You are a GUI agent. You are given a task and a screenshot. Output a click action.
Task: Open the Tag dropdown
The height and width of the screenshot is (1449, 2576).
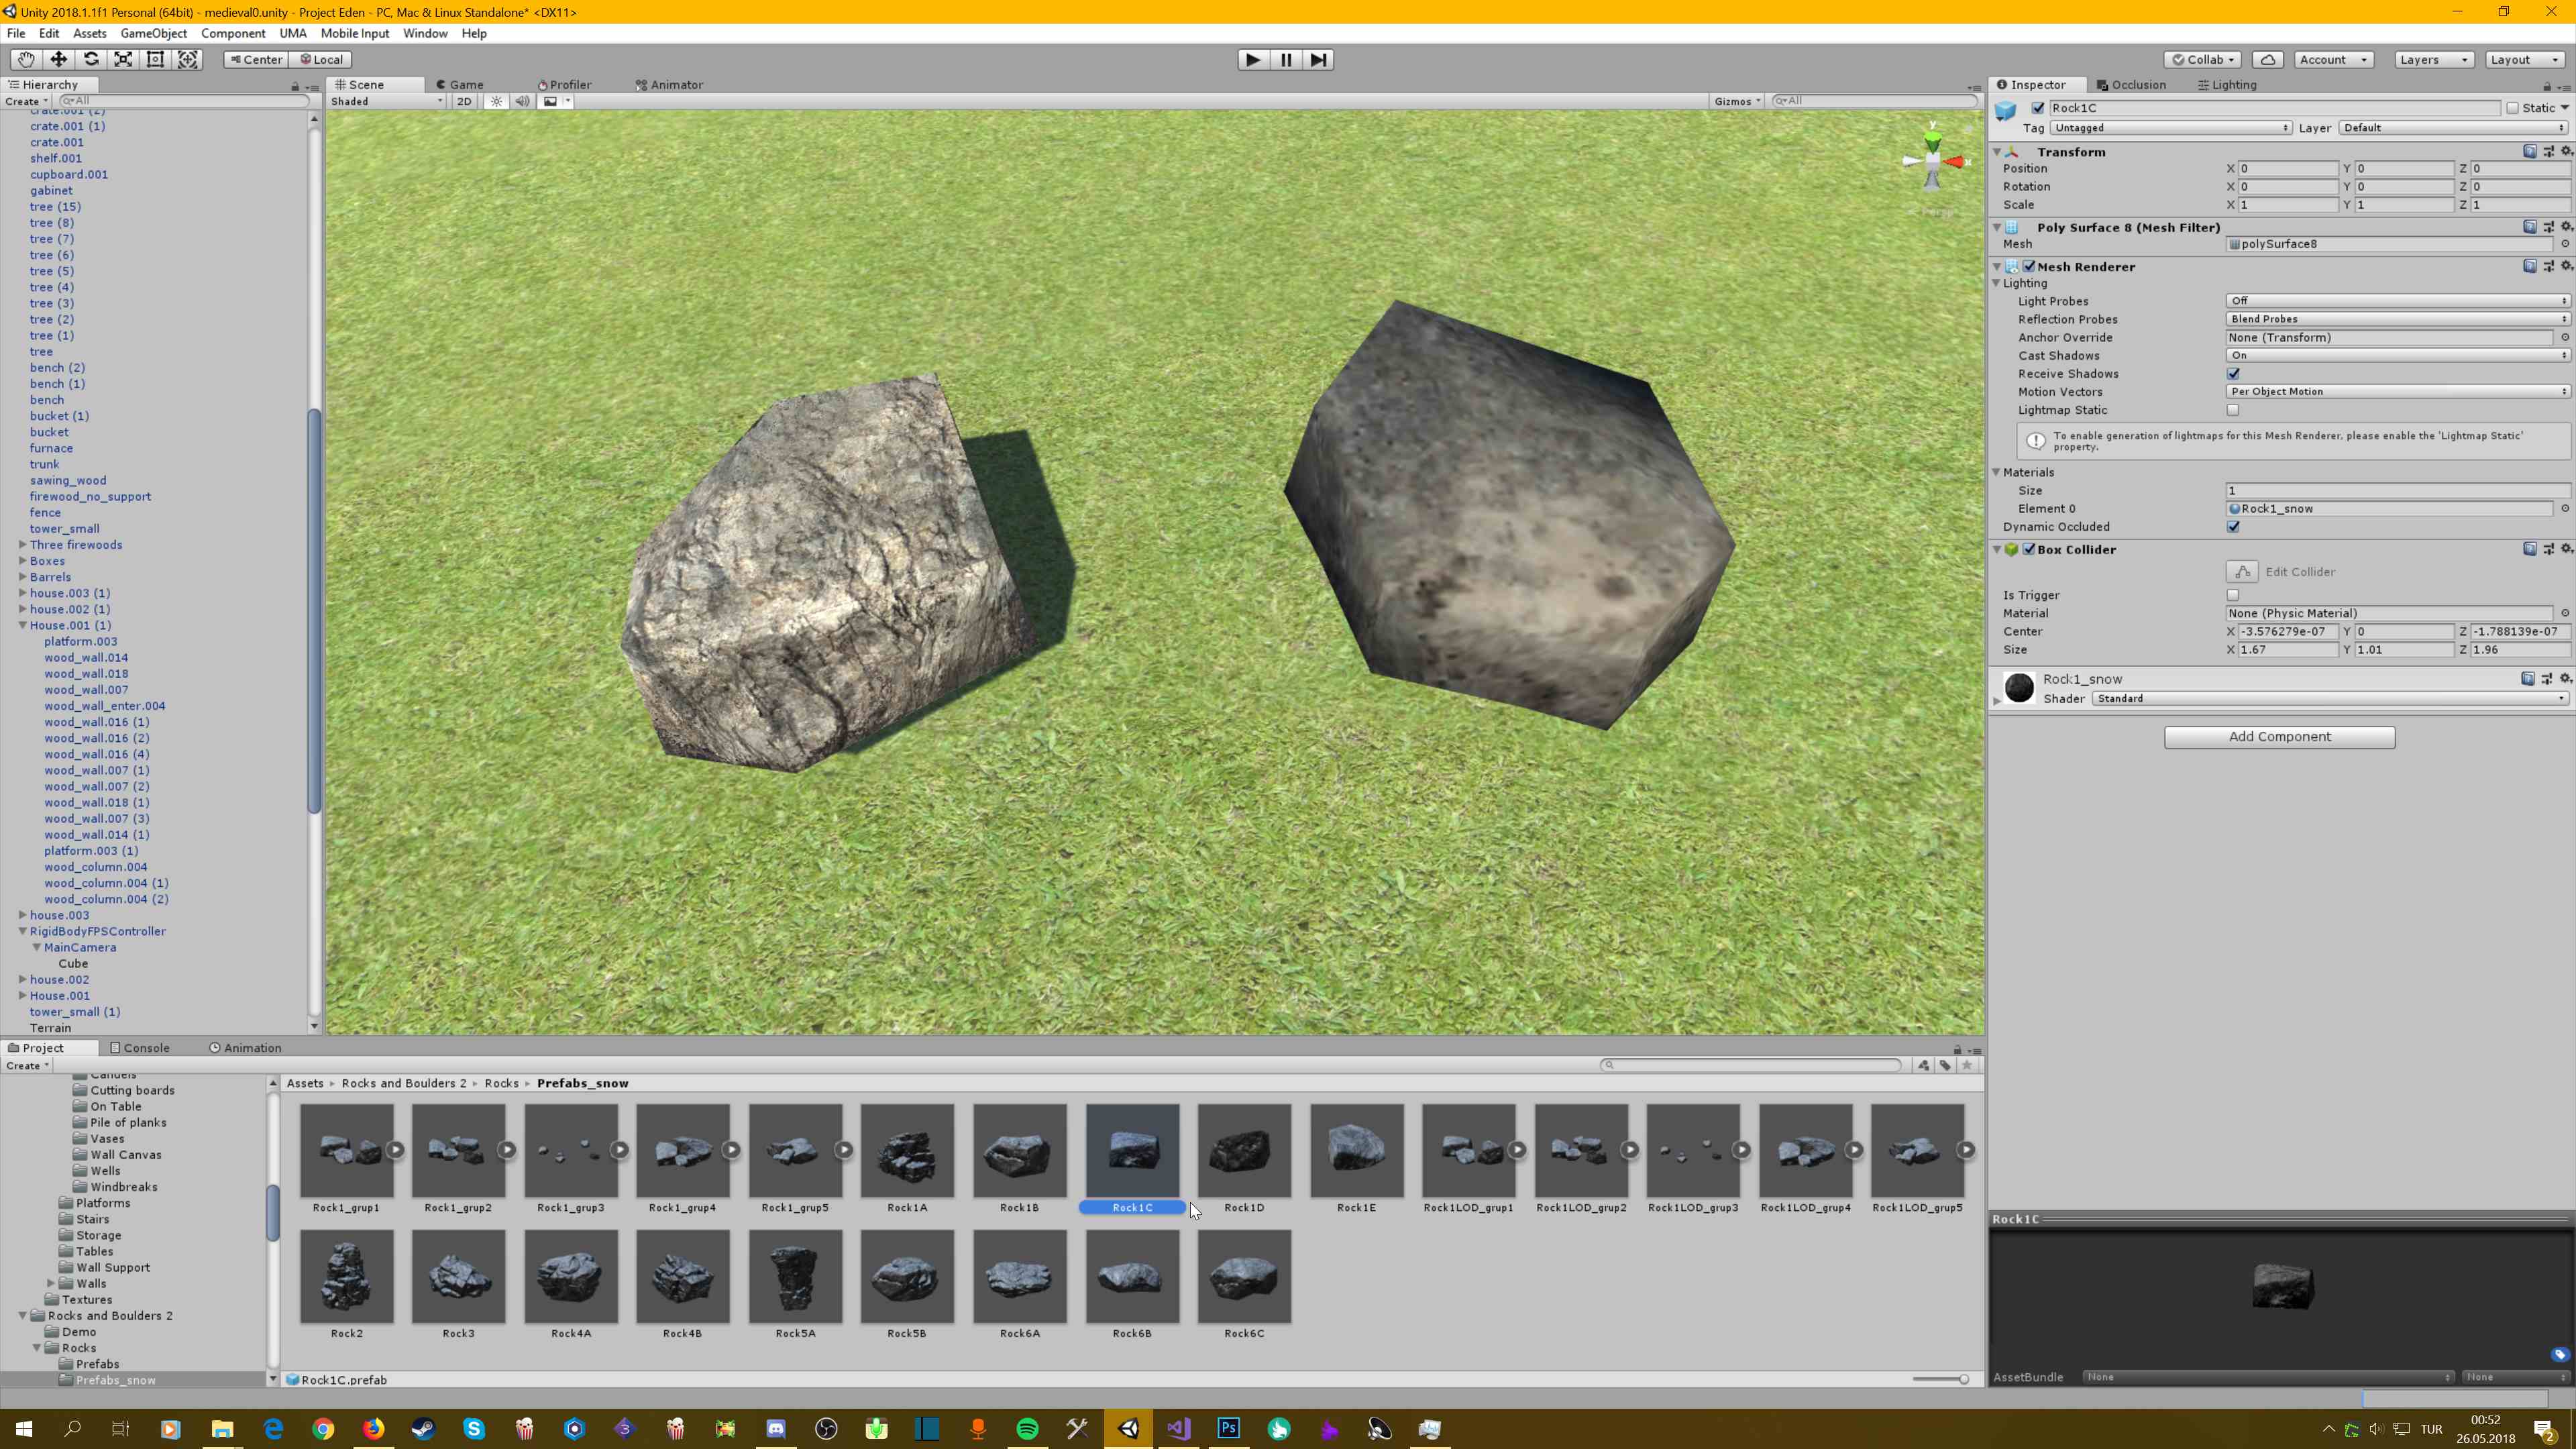pyautogui.click(x=2170, y=128)
